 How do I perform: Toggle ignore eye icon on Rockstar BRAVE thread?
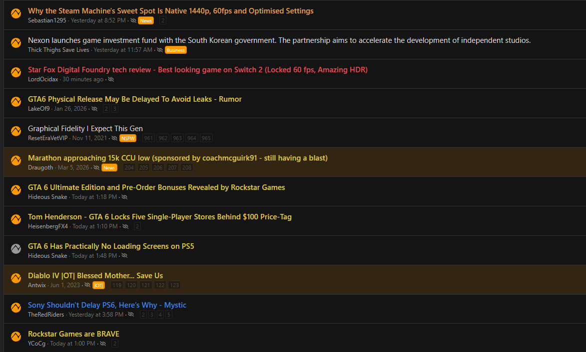103,344
